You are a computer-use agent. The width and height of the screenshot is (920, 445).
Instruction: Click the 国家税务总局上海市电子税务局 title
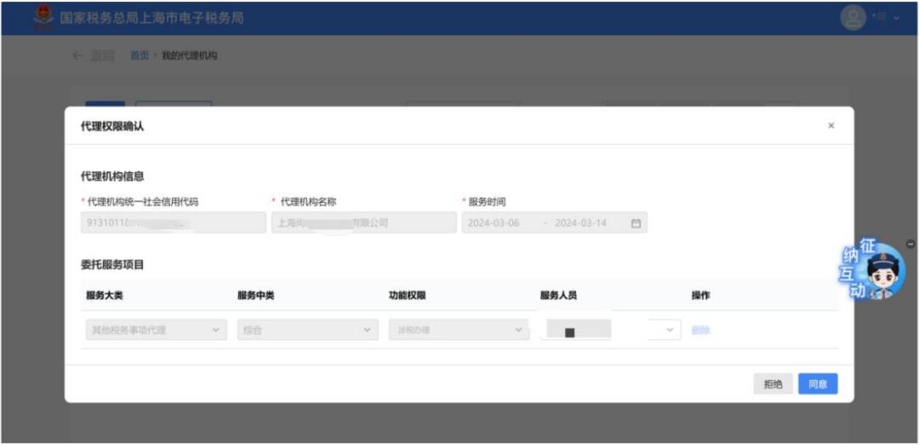tap(152, 18)
